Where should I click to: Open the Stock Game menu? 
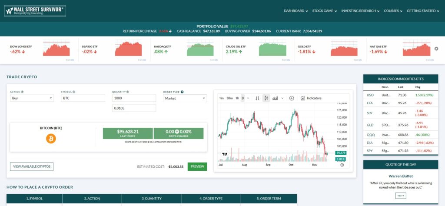(324, 11)
